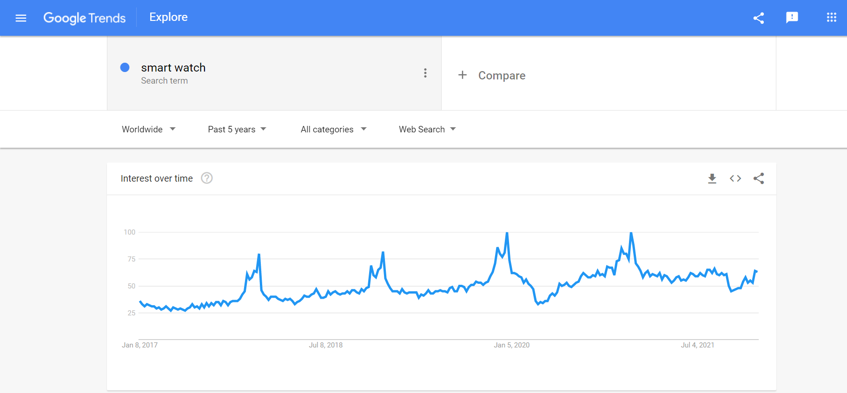This screenshot has height=393, width=847.
Task: Add a Compare search term
Action: tap(502, 75)
